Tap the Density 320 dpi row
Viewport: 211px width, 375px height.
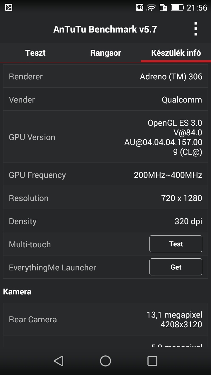(x=105, y=221)
